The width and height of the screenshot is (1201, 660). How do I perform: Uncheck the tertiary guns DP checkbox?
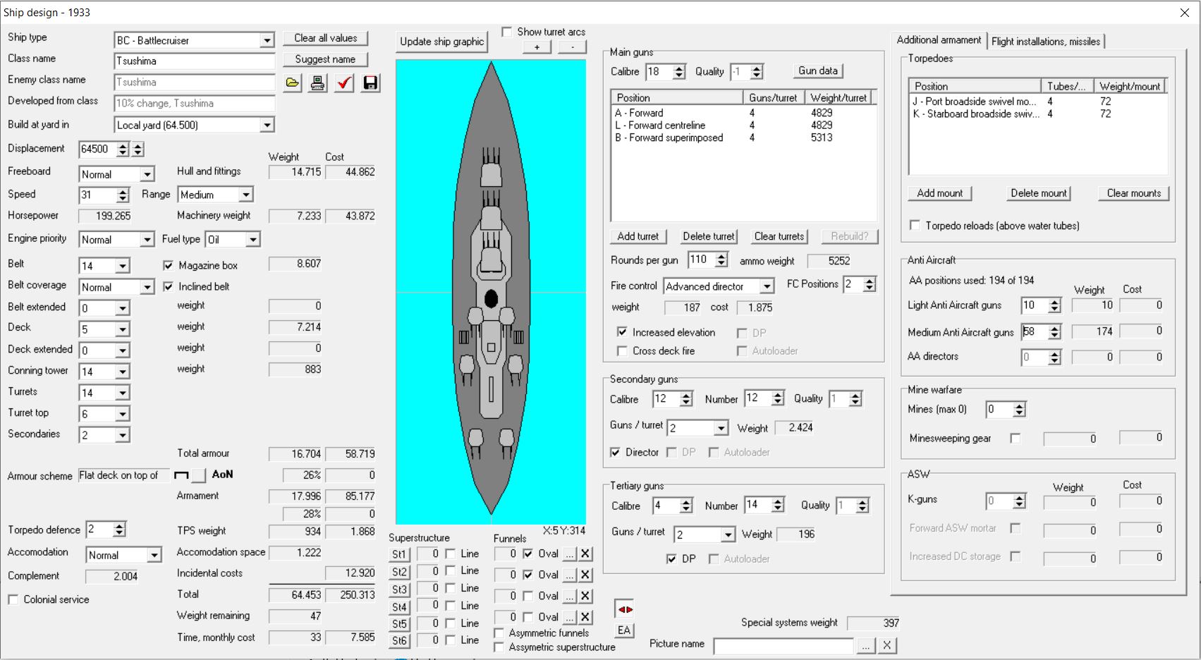pyautogui.click(x=671, y=559)
